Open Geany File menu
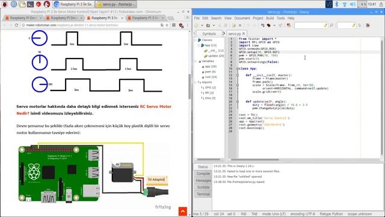The height and width of the screenshot is (217, 385). (197, 18)
